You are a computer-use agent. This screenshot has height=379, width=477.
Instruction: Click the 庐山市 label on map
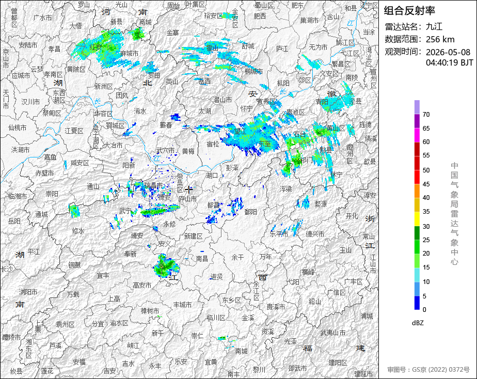(187, 199)
